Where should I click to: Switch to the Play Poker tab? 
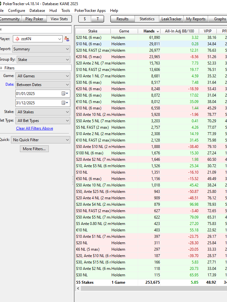click(34, 19)
